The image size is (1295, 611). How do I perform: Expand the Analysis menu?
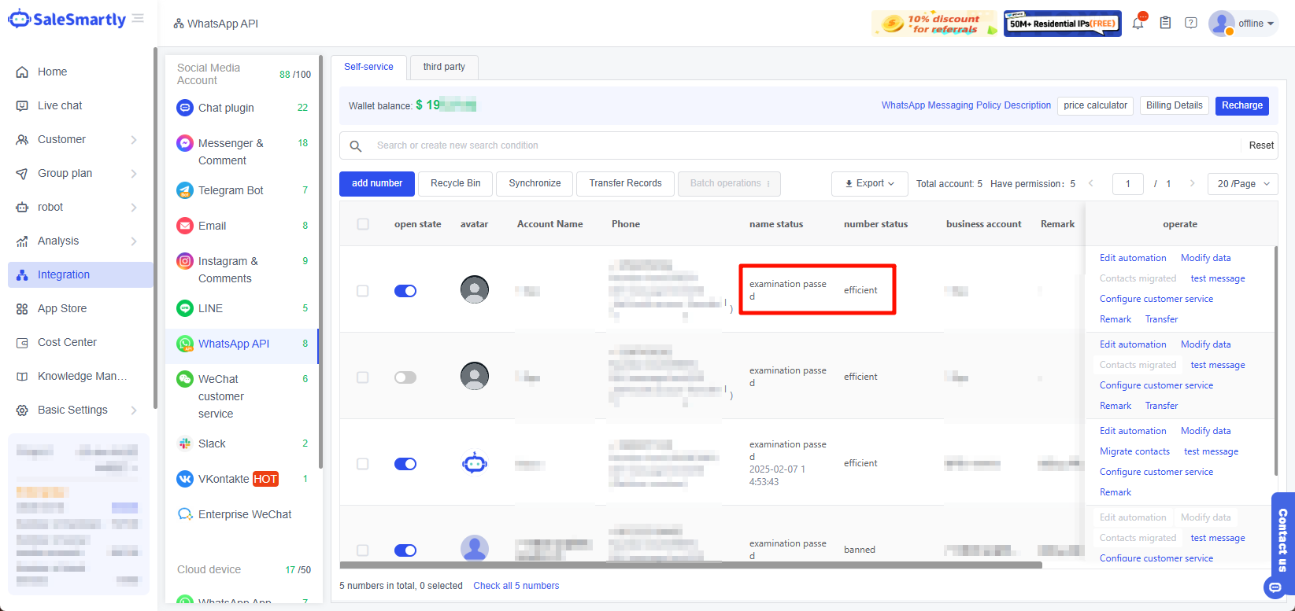pos(134,241)
